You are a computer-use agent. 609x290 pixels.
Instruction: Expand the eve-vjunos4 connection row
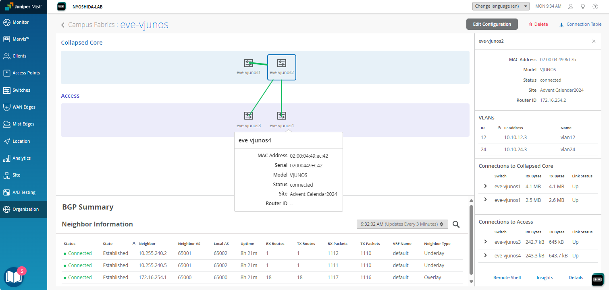(485, 255)
